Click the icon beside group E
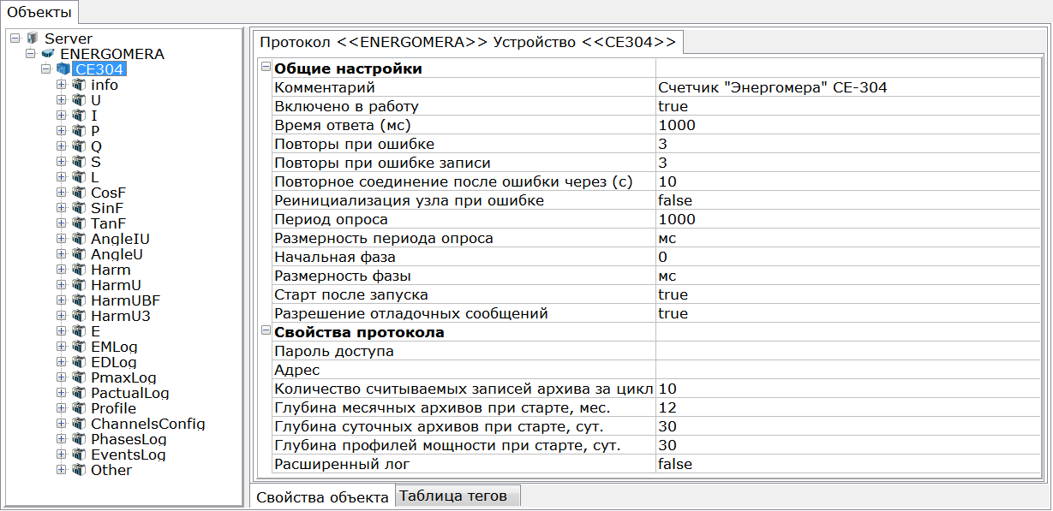This screenshot has width=1053, height=511. [79, 331]
